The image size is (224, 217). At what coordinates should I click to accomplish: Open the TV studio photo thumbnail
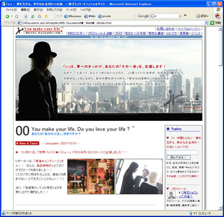tap(91, 177)
